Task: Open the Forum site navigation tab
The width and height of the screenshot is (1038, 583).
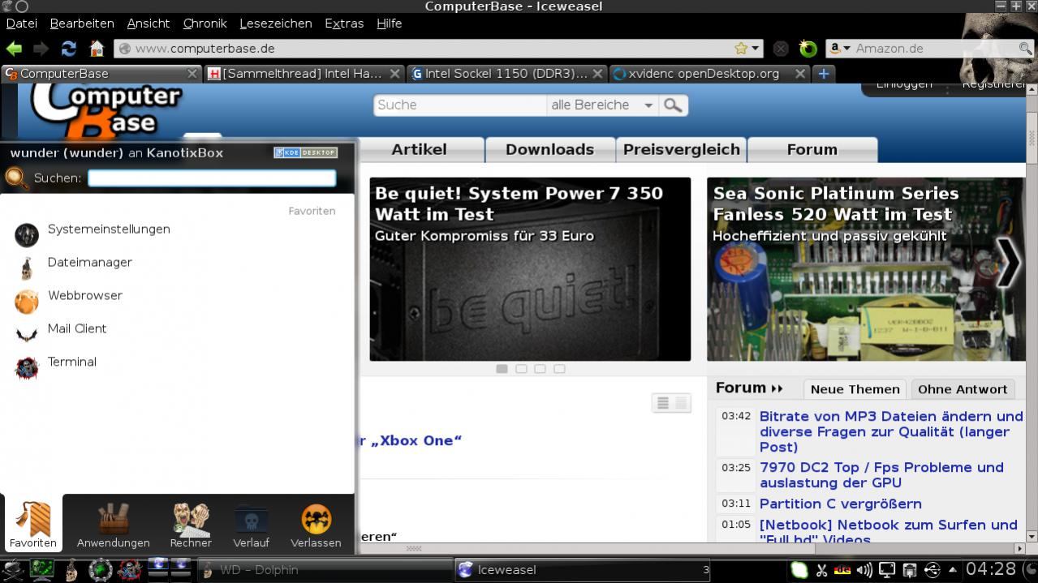Action: click(x=812, y=150)
